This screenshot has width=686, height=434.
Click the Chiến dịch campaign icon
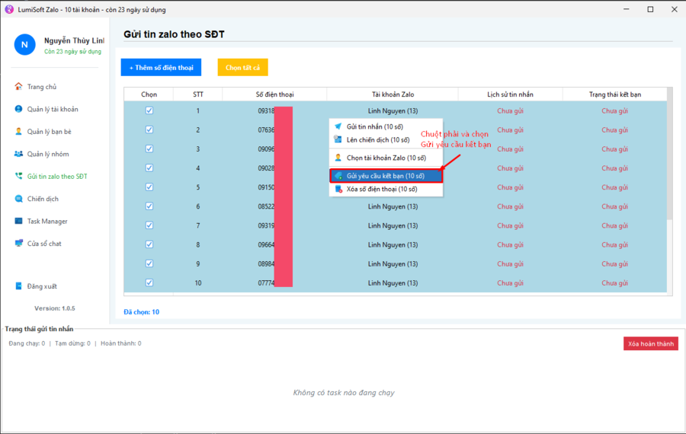click(x=19, y=199)
